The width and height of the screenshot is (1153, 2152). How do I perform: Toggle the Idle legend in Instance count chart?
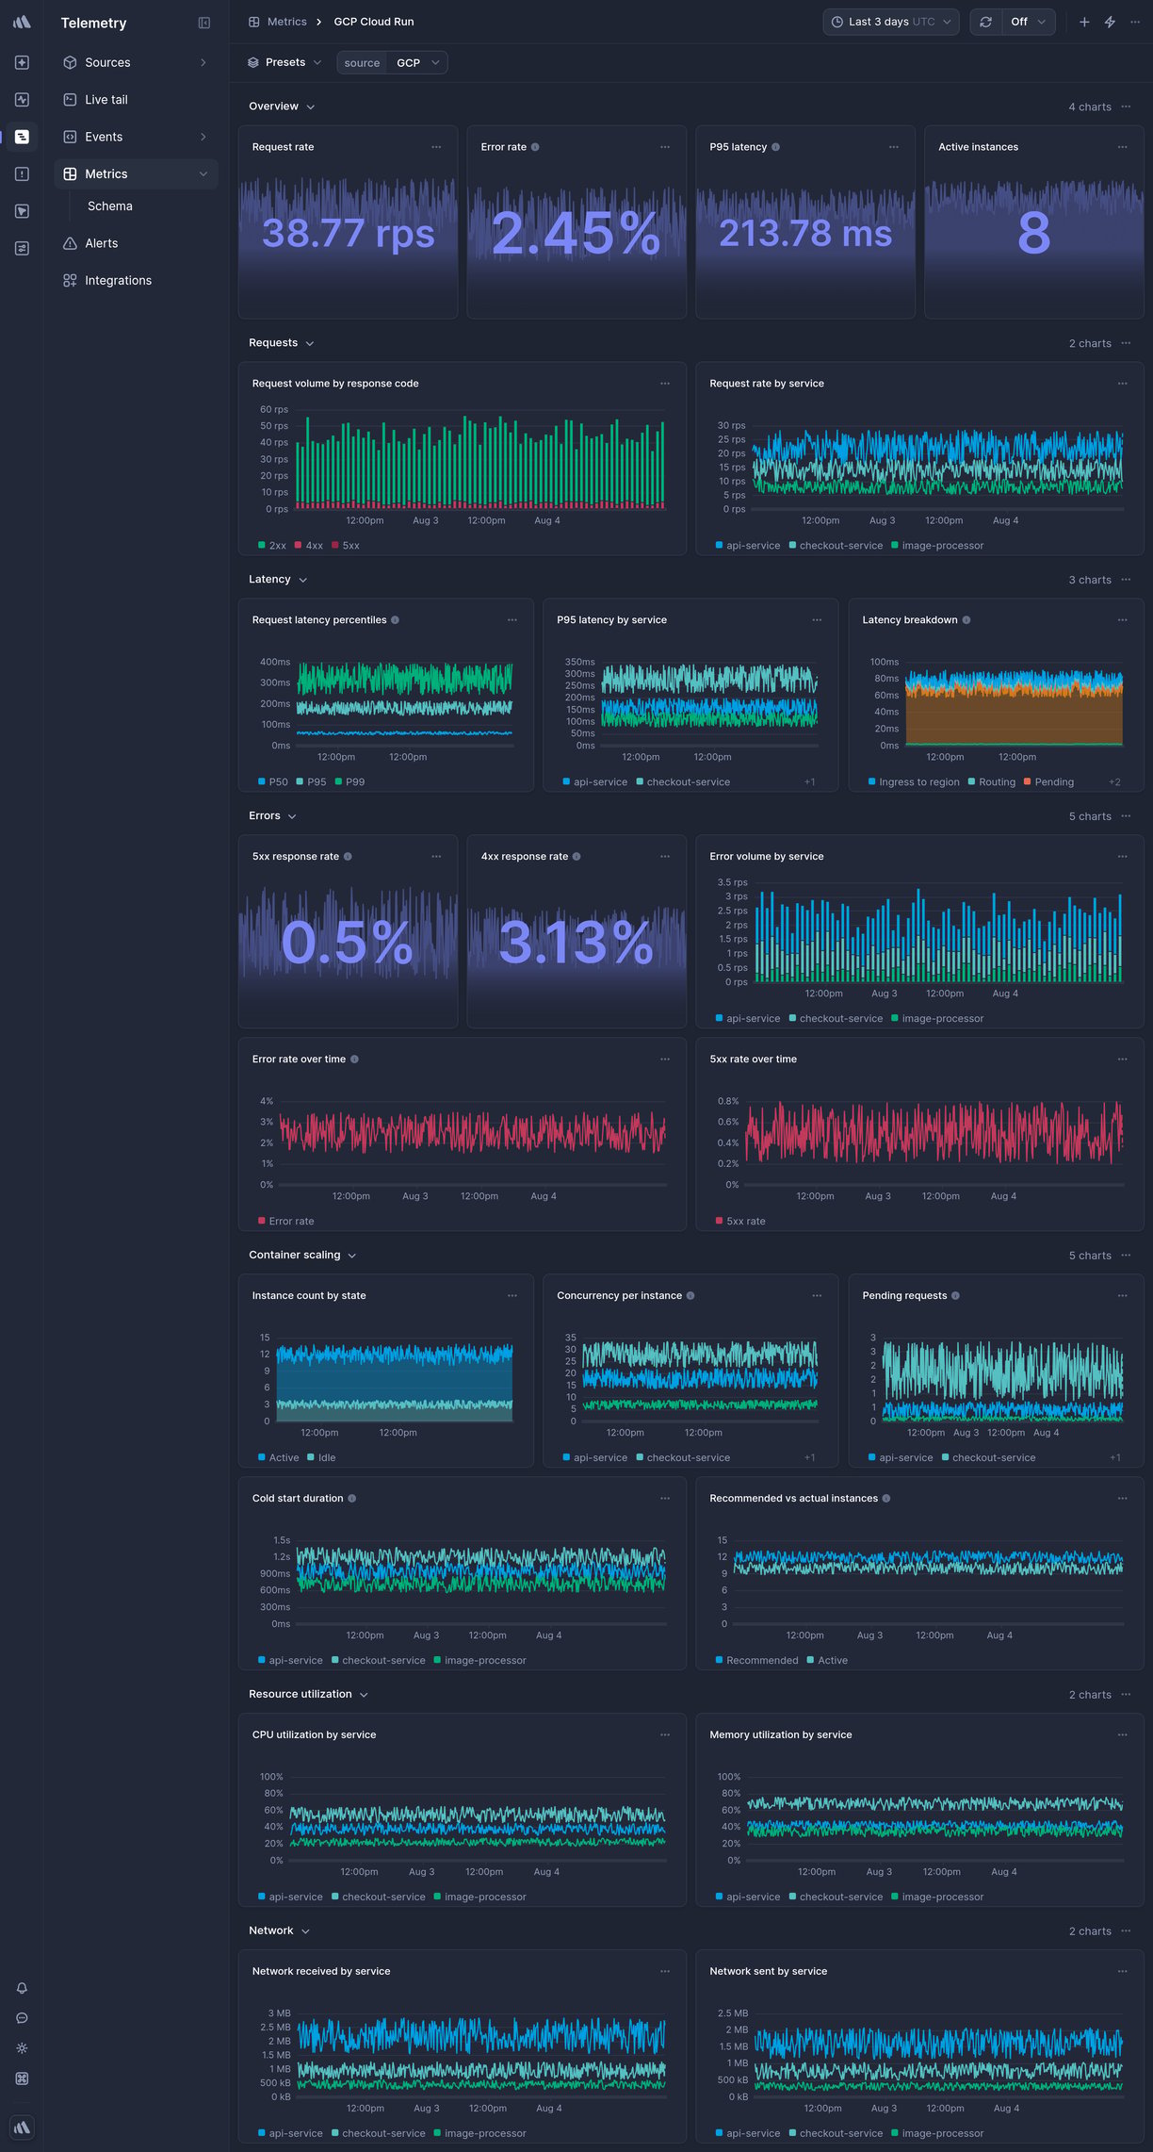tap(321, 1457)
